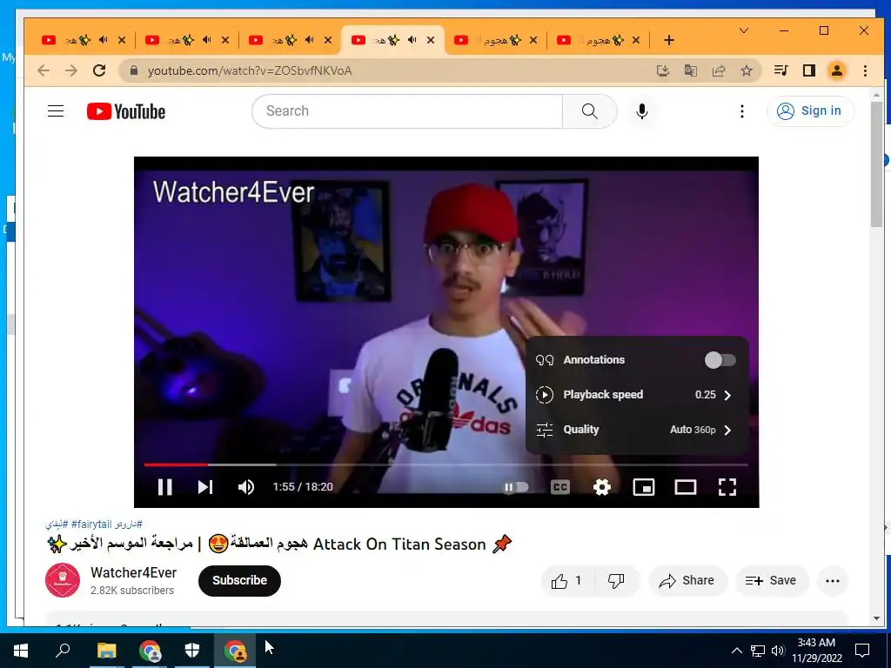Screen dimensions: 891x668
Task: Open Windows Security shield in taskbar
Action: [192, 651]
